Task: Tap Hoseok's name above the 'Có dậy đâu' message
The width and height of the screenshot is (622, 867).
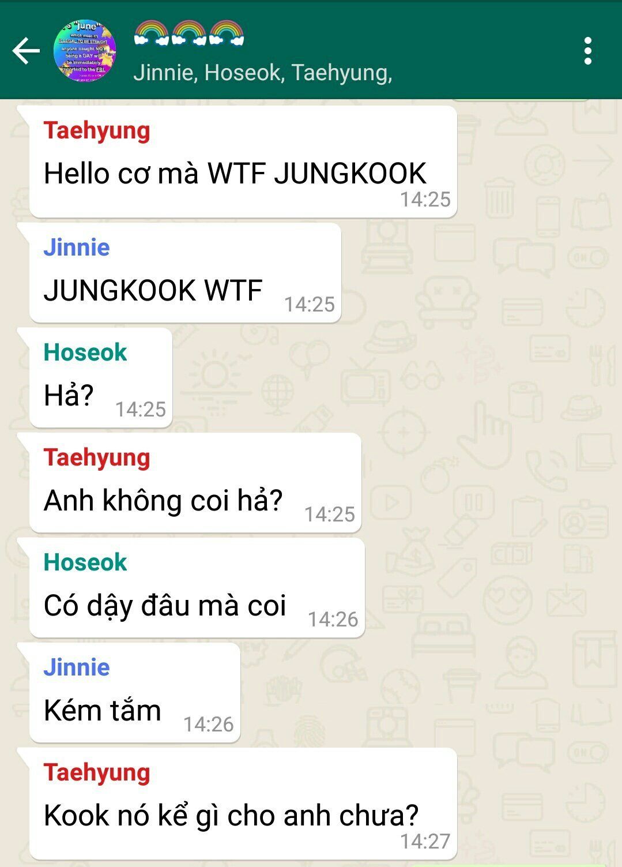Action: pos(85,562)
